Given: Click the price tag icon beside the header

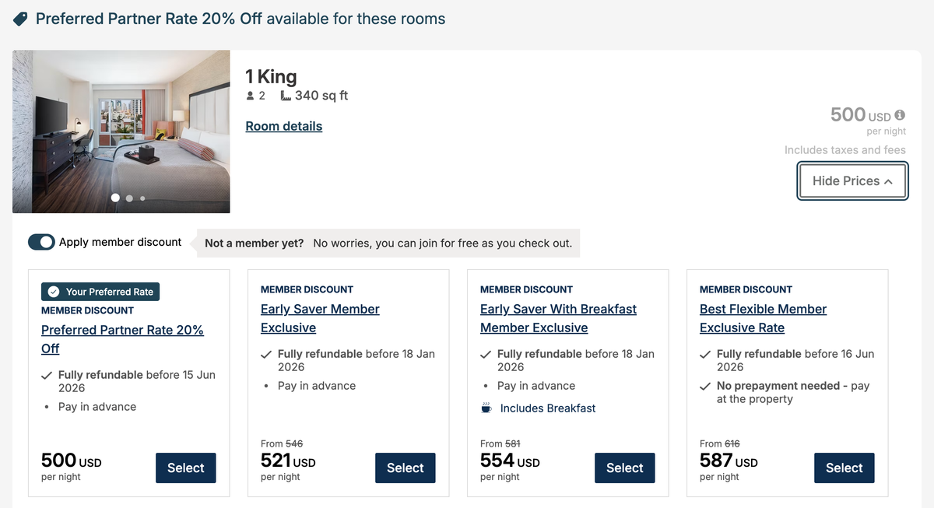Looking at the screenshot, I should pos(19,18).
